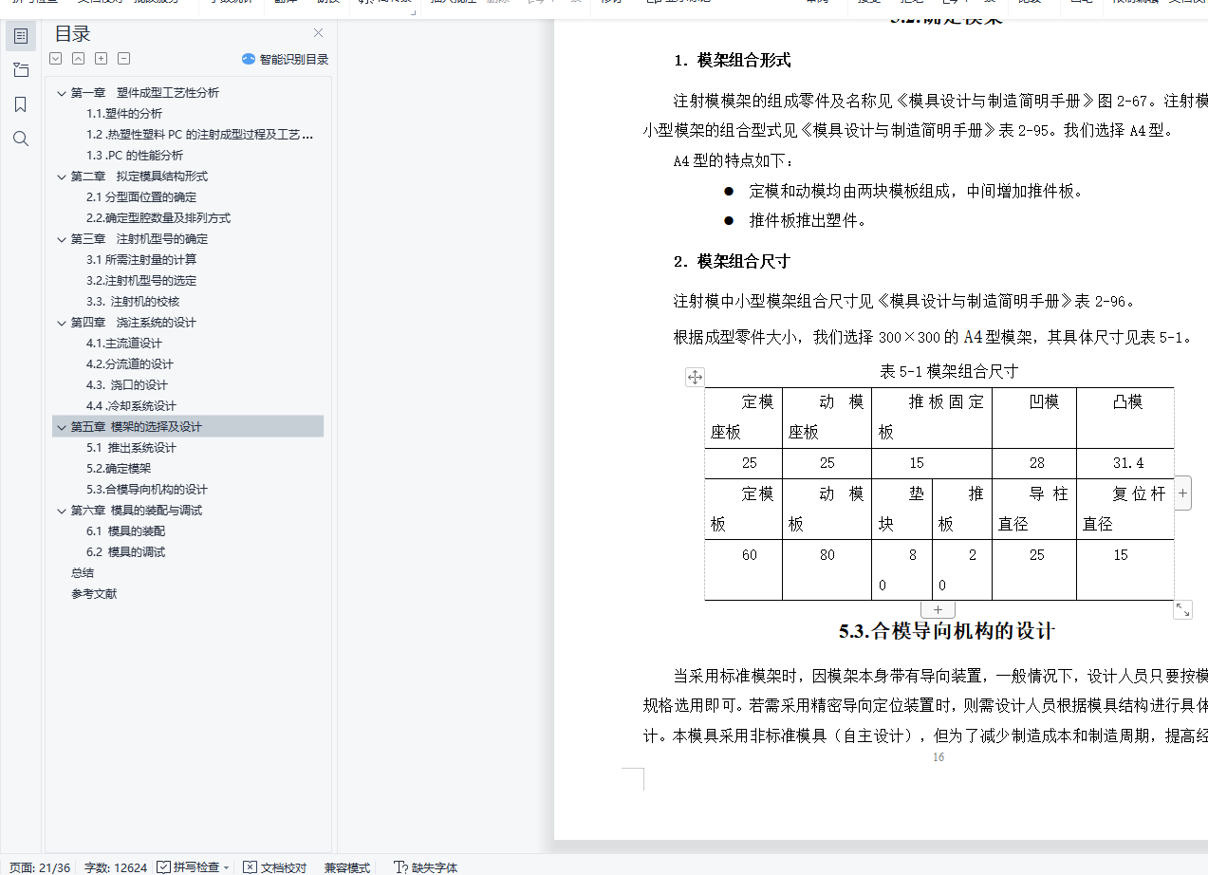Go to 6.2 模具的调试
1208x875 pixels.
coord(125,551)
